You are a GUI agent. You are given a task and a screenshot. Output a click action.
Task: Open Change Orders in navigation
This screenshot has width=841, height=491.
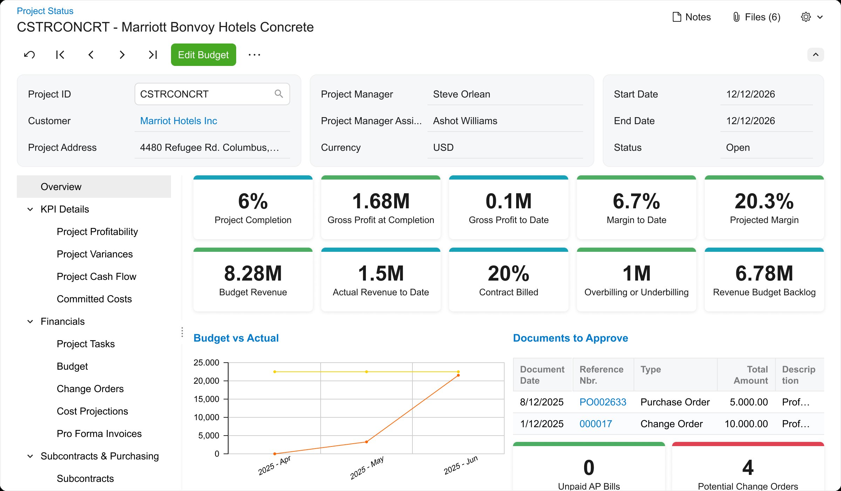(90, 389)
